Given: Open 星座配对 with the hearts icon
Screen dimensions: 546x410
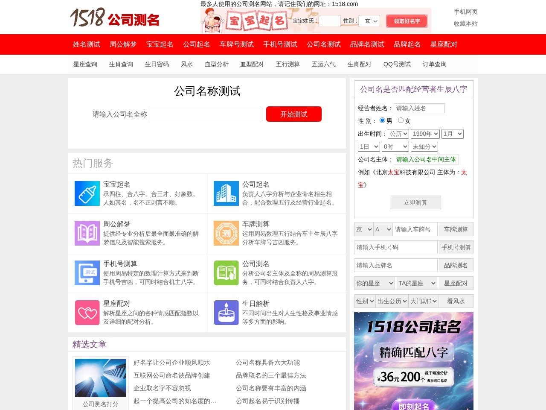Looking at the screenshot, I should [x=87, y=313].
